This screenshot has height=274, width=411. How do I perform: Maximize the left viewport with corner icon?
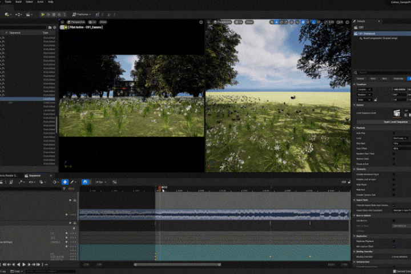point(201,22)
